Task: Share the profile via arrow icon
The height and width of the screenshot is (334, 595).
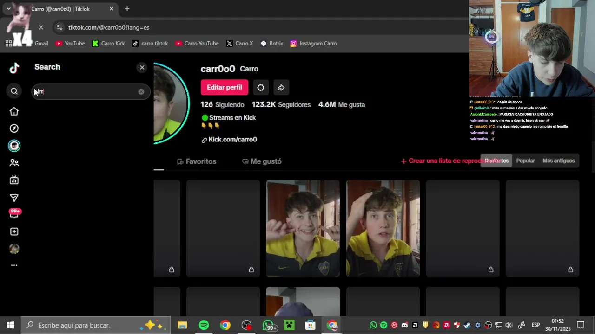Action: (x=281, y=87)
